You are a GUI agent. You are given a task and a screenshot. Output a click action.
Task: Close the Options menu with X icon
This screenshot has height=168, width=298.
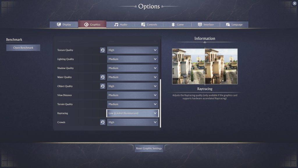point(294,3)
